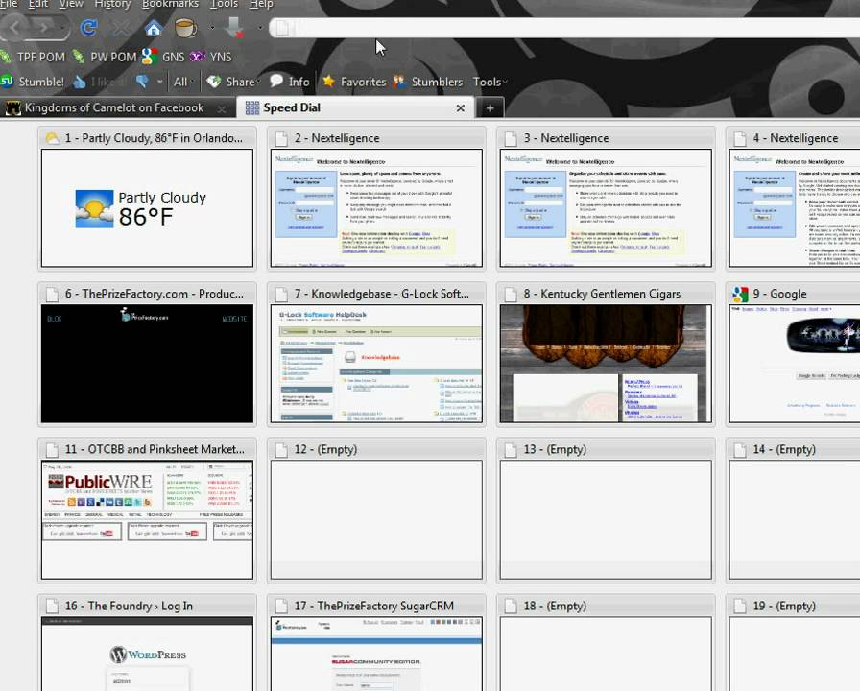This screenshot has height=691, width=860.
Task: Click the page icon inside the address bar
Action: click(282, 28)
